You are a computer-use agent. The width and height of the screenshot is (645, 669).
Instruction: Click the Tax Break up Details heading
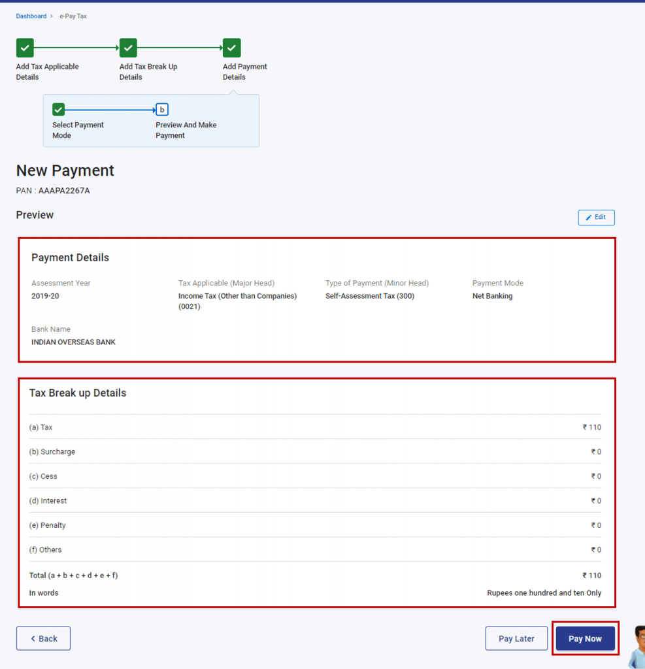click(x=78, y=393)
